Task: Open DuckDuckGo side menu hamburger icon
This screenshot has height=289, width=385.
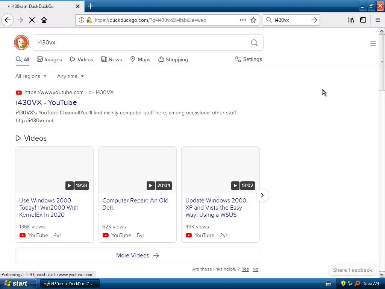Action: click(x=373, y=44)
